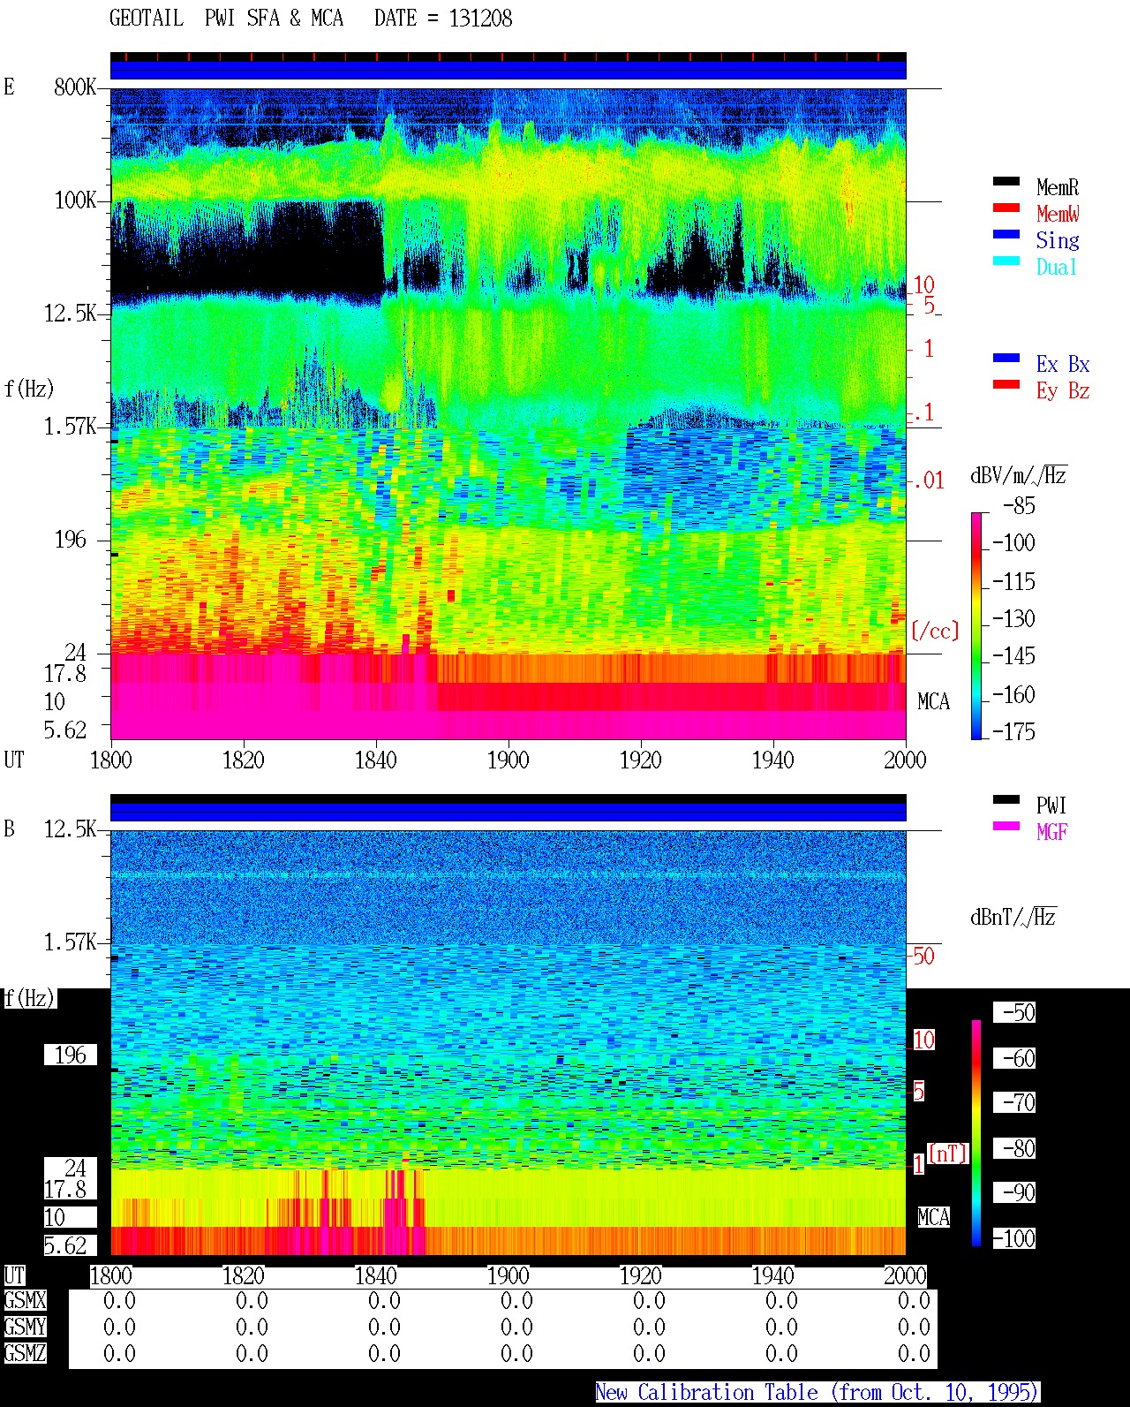The height and width of the screenshot is (1407, 1130).
Task: Click GSMY value 0.0 under 1900
Action: coord(516,1328)
